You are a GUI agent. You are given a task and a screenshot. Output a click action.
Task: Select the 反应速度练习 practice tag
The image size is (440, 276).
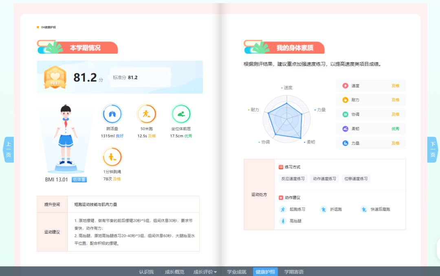tap(293, 178)
